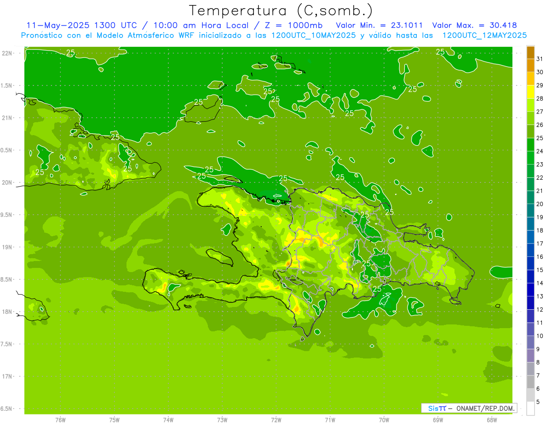Click the "71W" longitude axis label
The width and height of the screenshot is (552, 426).
(x=330, y=420)
